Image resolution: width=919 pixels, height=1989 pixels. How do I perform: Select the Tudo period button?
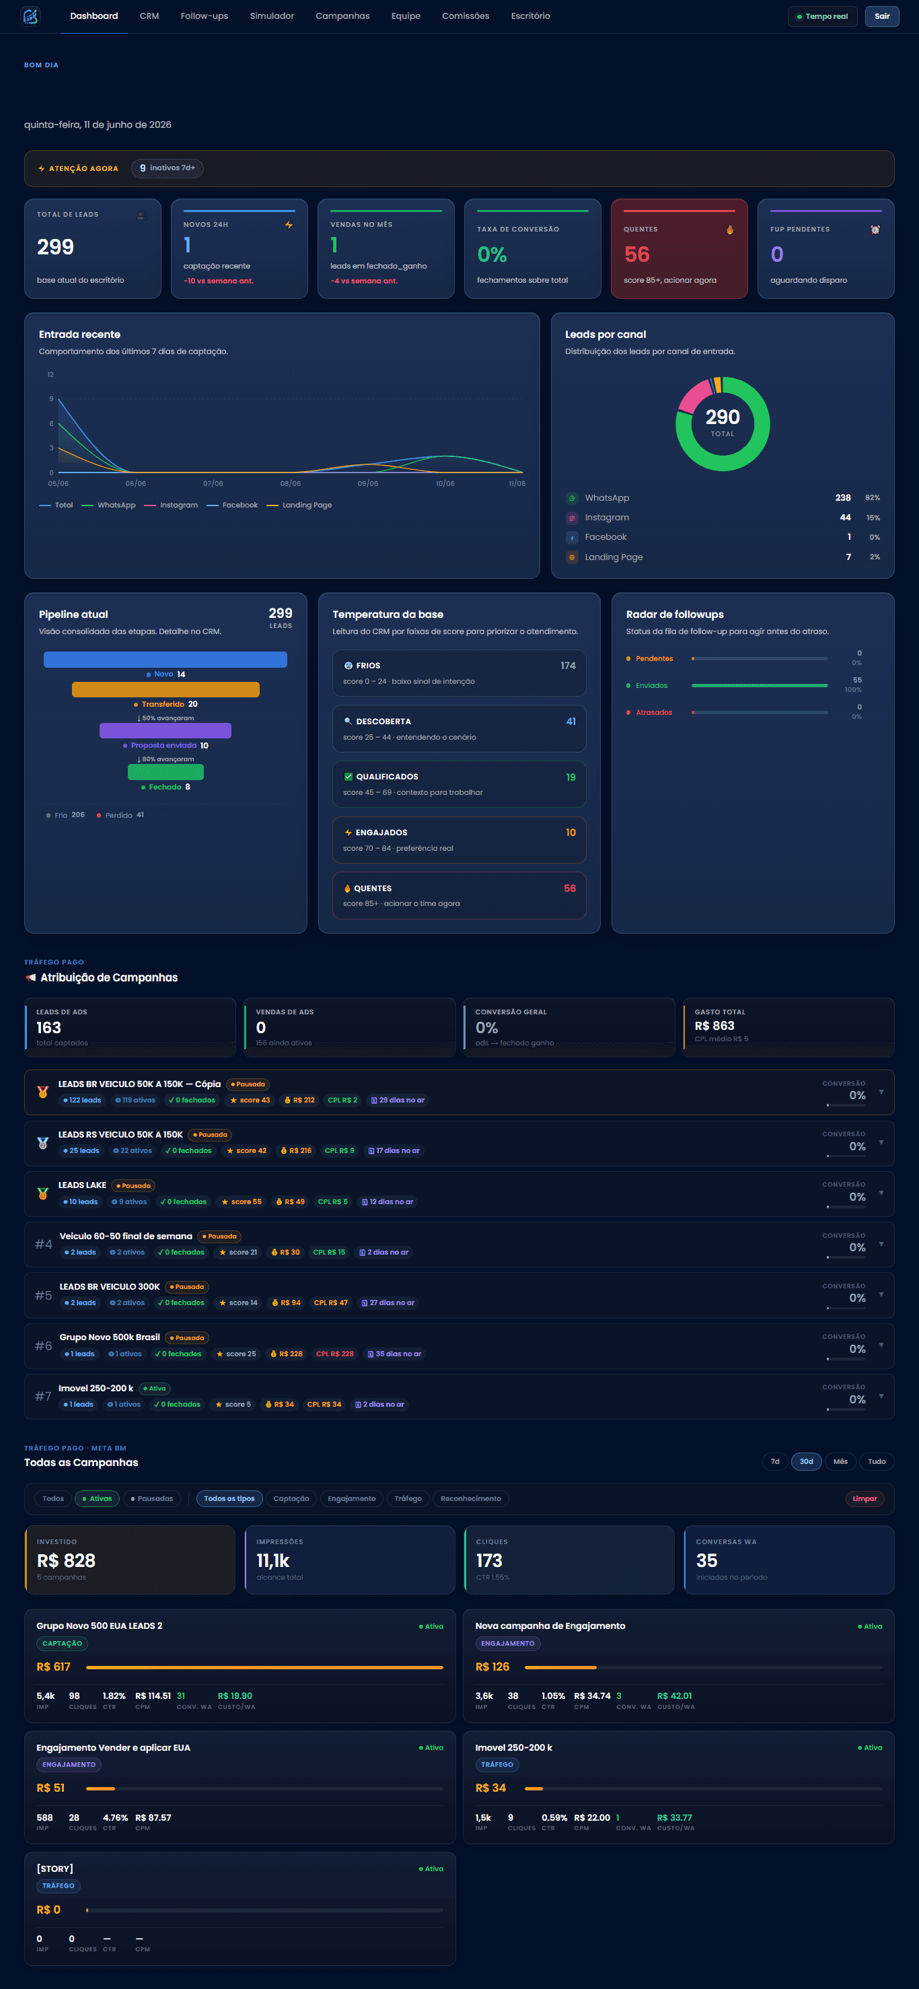[x=877, y=1462]
